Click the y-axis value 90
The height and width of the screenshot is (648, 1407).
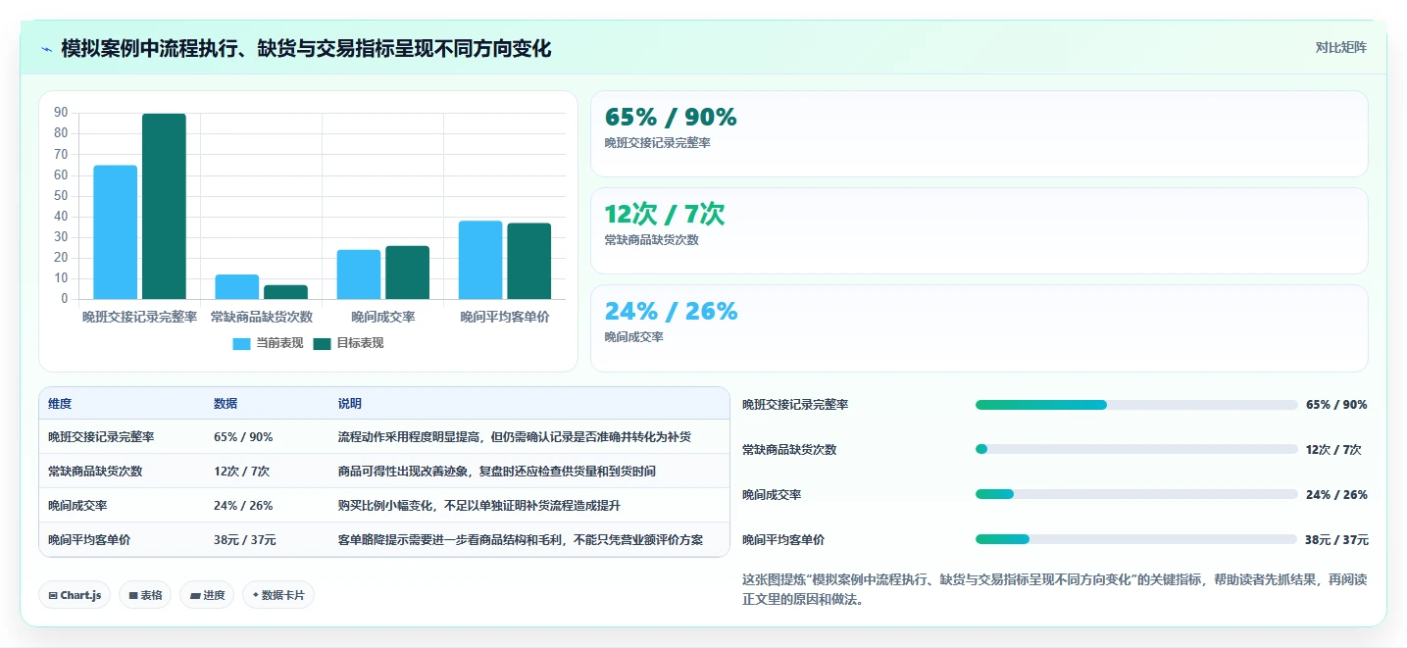click(x=61, y=114)
